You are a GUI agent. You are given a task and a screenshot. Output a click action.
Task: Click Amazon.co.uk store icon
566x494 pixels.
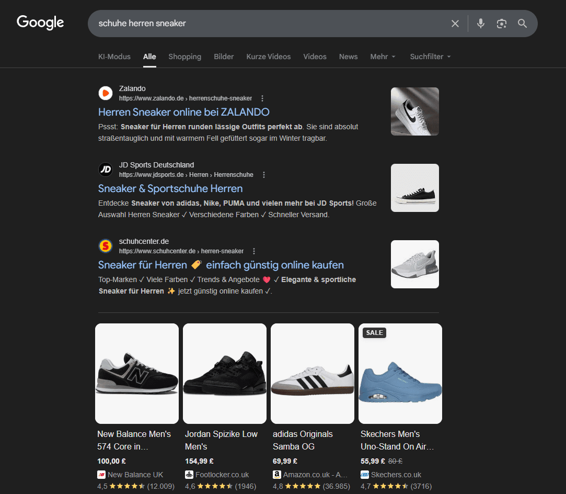[277, 475]
